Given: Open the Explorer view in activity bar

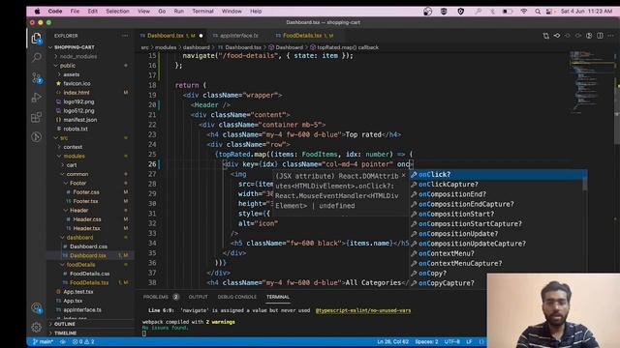Looking at the screenshot, I should pos(37,39).
